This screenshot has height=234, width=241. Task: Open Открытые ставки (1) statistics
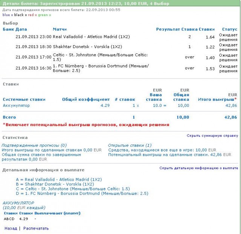tap(130, 145)
